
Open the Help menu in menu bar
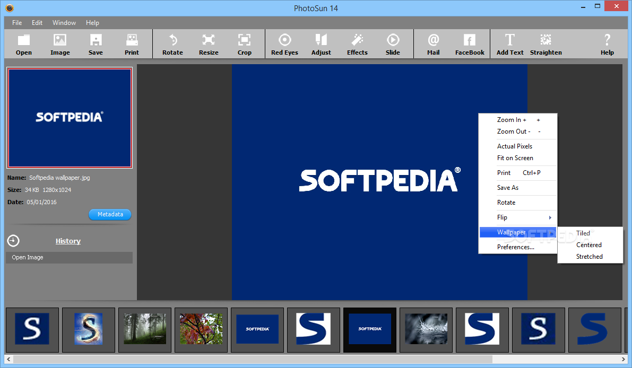(92, 23)
